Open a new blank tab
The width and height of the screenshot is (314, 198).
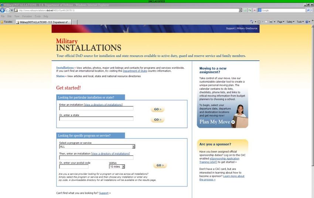pyautogui.click(x=75, y=22)
